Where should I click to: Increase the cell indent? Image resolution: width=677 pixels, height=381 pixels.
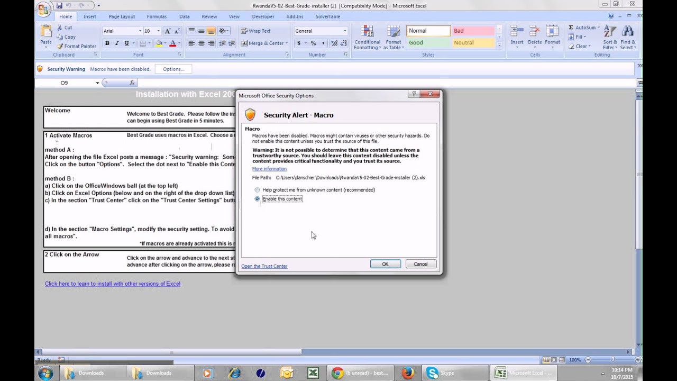(x=232, y=43)
